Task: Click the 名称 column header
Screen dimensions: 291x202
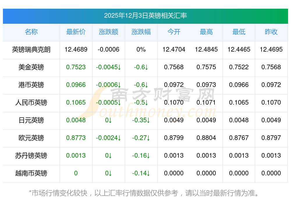Action: (31, 32)
